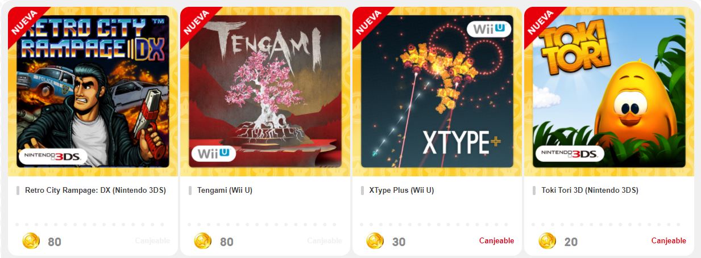This screenshot has width=701, height=258.
Task: Open the Retro City Rampage: DX (Nintendo 3DS) title
Action: pyautogui.click(x=96, y=191)
